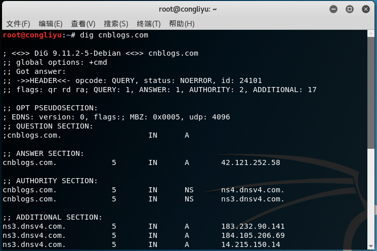
Task: Click the 'MBZ: 0x0005' text
Action: [155, 117]
